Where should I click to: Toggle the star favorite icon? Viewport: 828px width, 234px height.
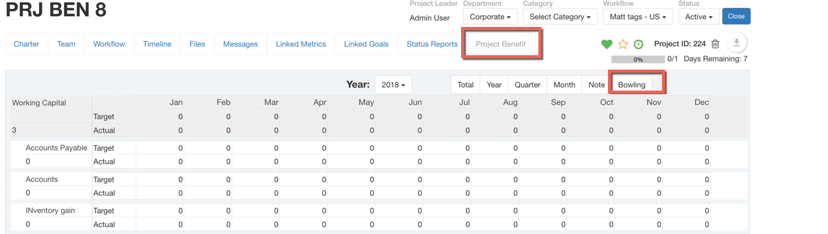[623, 44]
